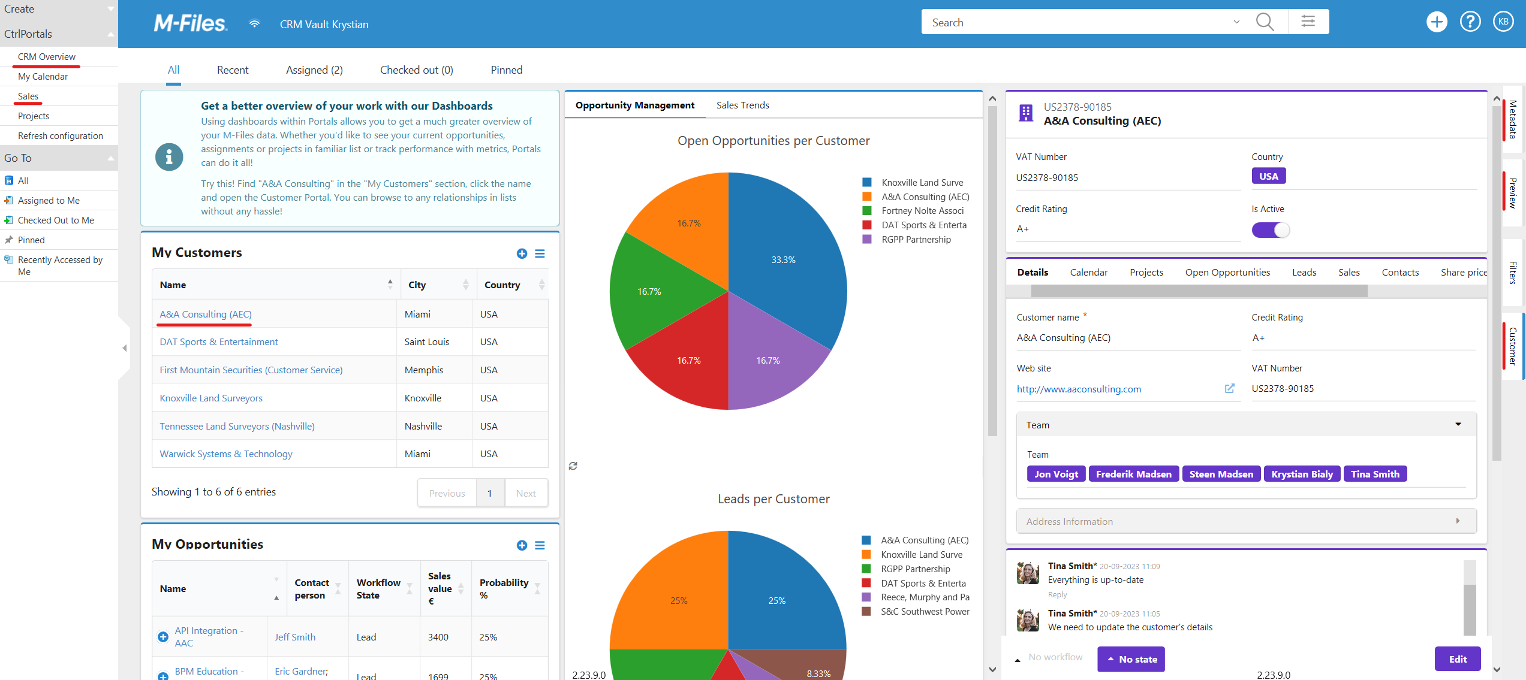
Task: Open the search history dropdown arrow
Action: click(1236, 22)
